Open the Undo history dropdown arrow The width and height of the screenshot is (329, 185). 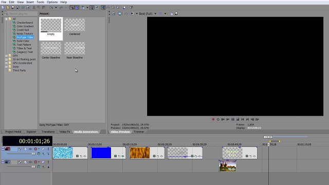pyautogui.click(x=56, y=8)
